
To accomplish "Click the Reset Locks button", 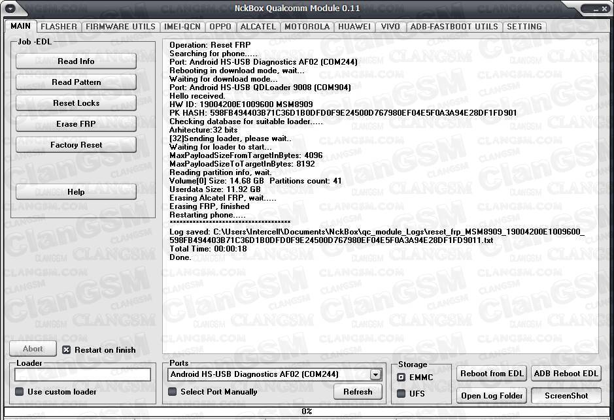I will 76,103.
